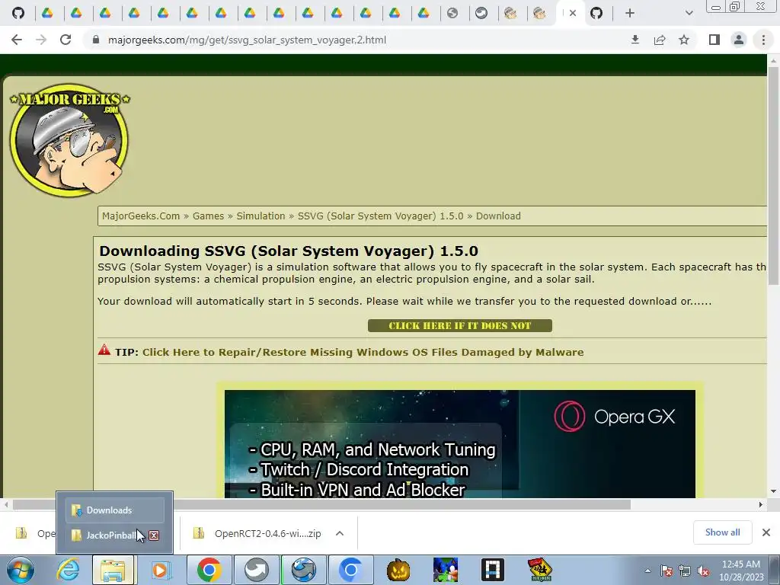Open MajorGeeks.Com breadcrumb link
Image resolution: width=780 pixels, height=585 pixels.
pos(141,216)
